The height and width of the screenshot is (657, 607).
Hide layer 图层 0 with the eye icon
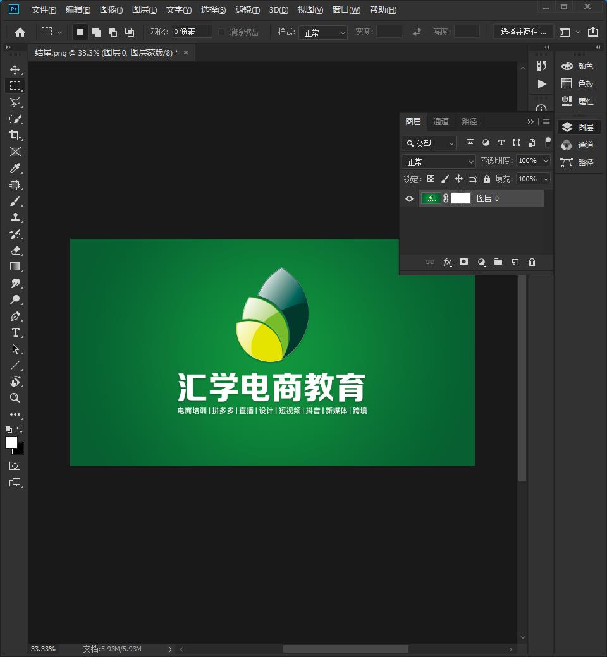click(x=409, y=198)
